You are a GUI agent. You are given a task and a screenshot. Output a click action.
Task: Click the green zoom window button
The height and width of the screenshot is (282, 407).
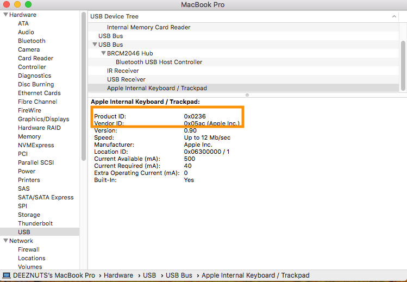tap(28, 4)
